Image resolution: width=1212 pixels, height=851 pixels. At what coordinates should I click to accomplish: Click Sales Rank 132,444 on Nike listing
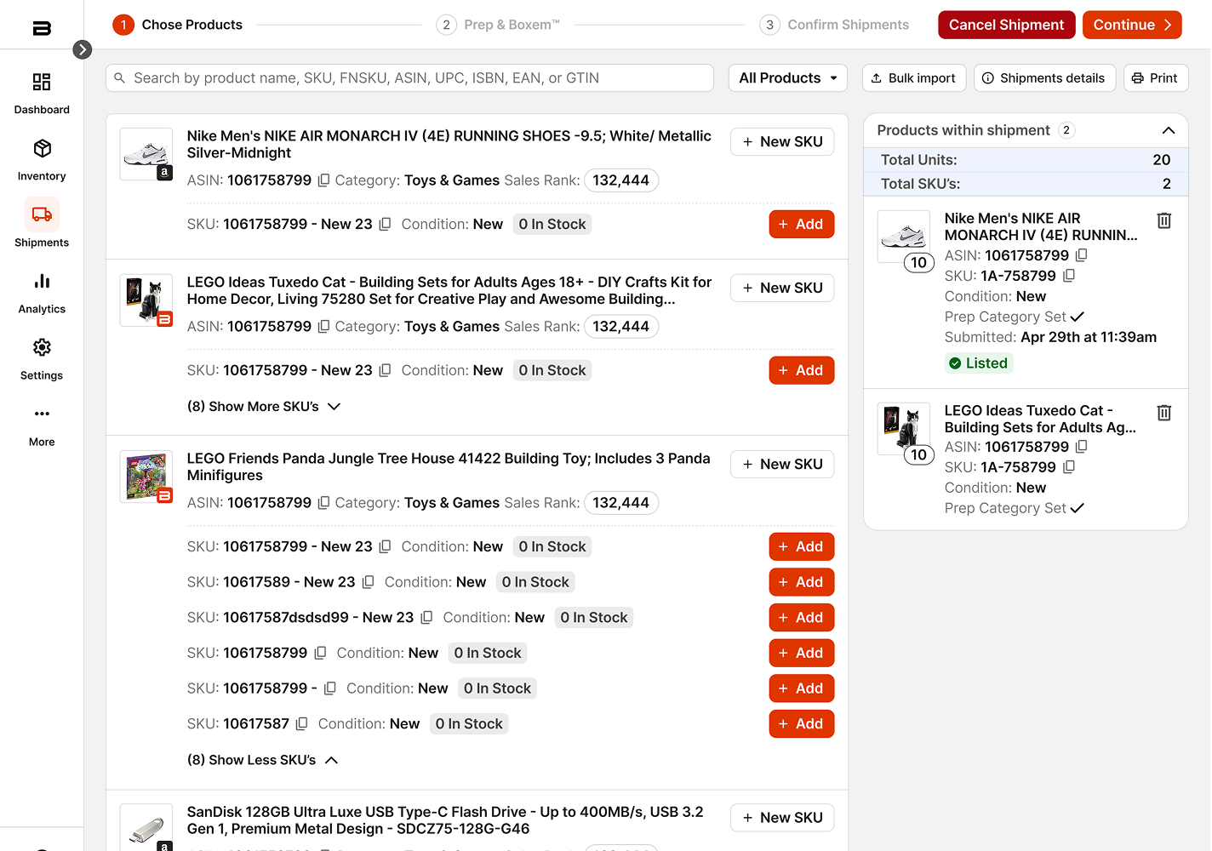coord(620,180)
